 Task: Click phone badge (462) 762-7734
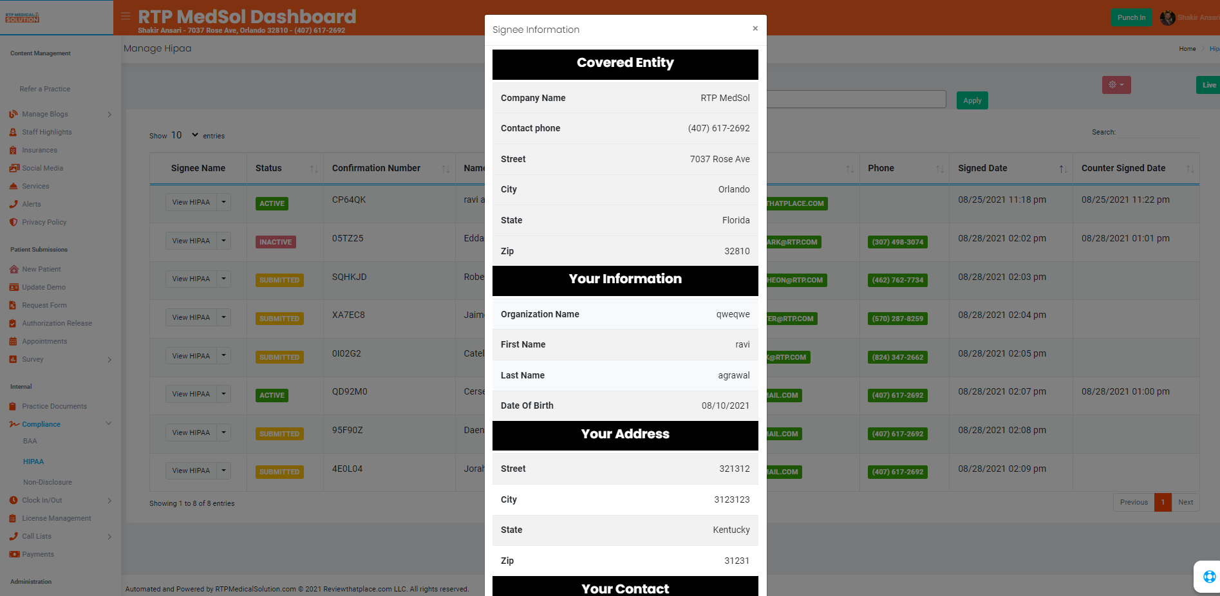coord(897,280)
